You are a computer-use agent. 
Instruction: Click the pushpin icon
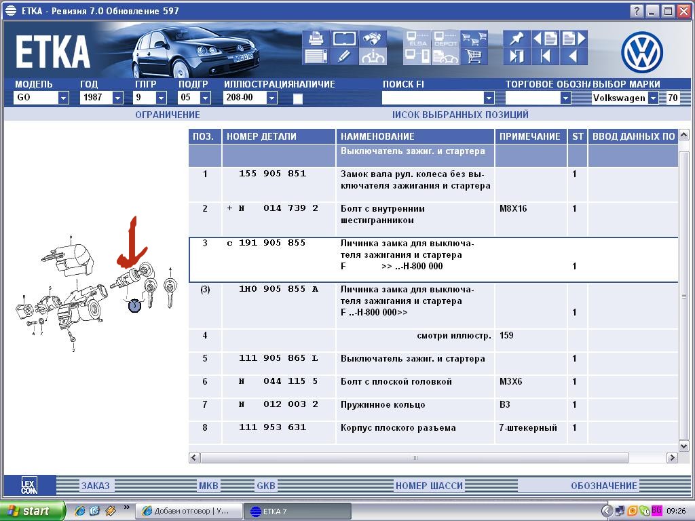coord(516,39)
